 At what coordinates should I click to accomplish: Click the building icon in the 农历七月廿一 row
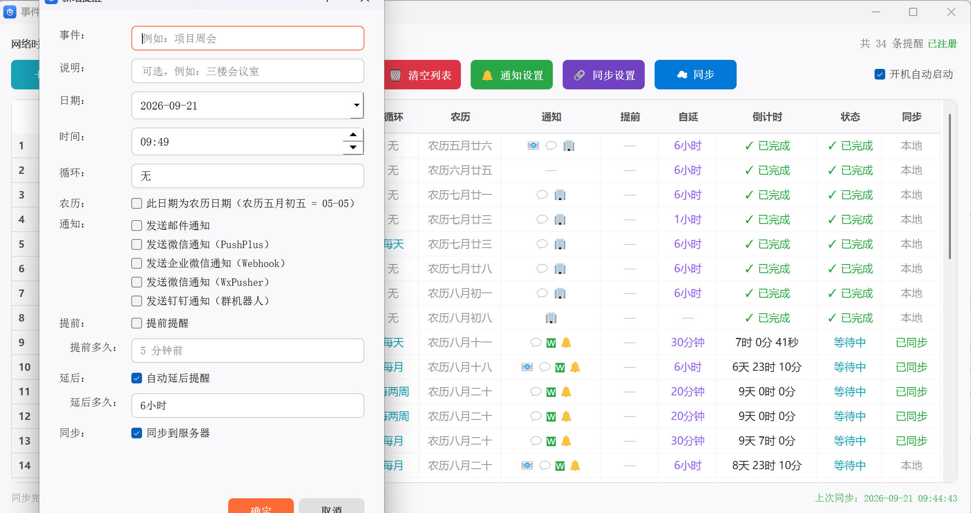pos(560,195)
